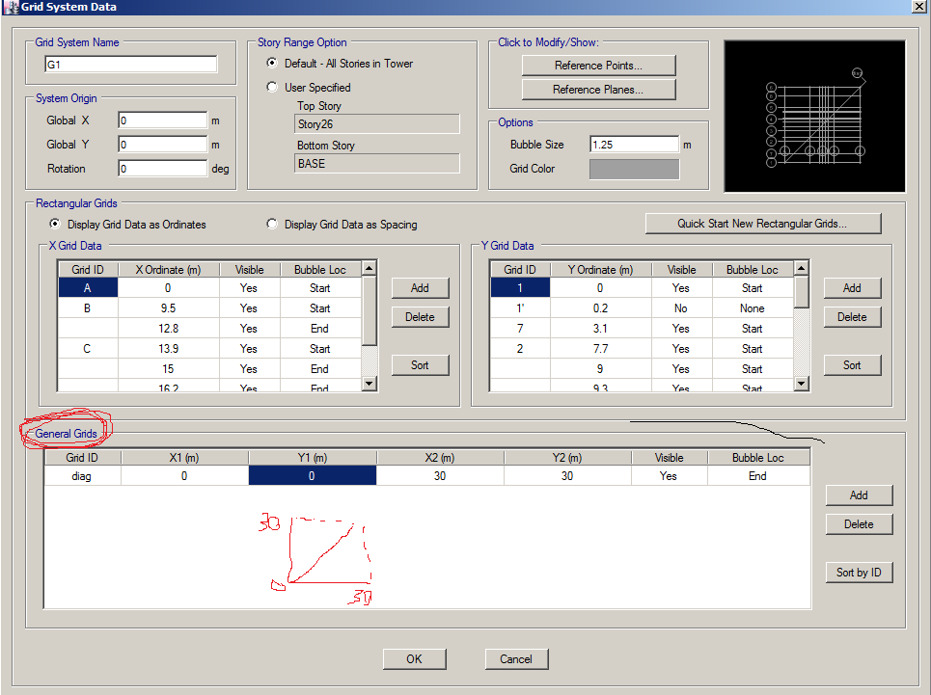Image resolution: width=931 pixels, height=695 pixels.
Task: Click Bubble Loc None cell in Y grid
Action: click(753, 308)
